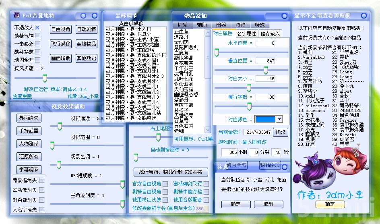This screenshot has width=380, height=224.
Task: Click the round button on 显示不全请查看剪贴板 title bar
Action: tap(363, 16)
